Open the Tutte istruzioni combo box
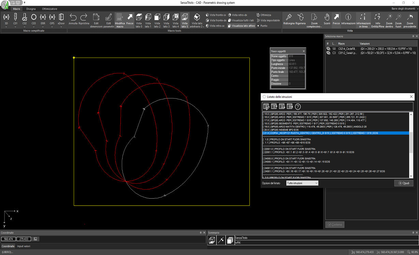Viewport: 419px width, 255px height. click(302, 183)
